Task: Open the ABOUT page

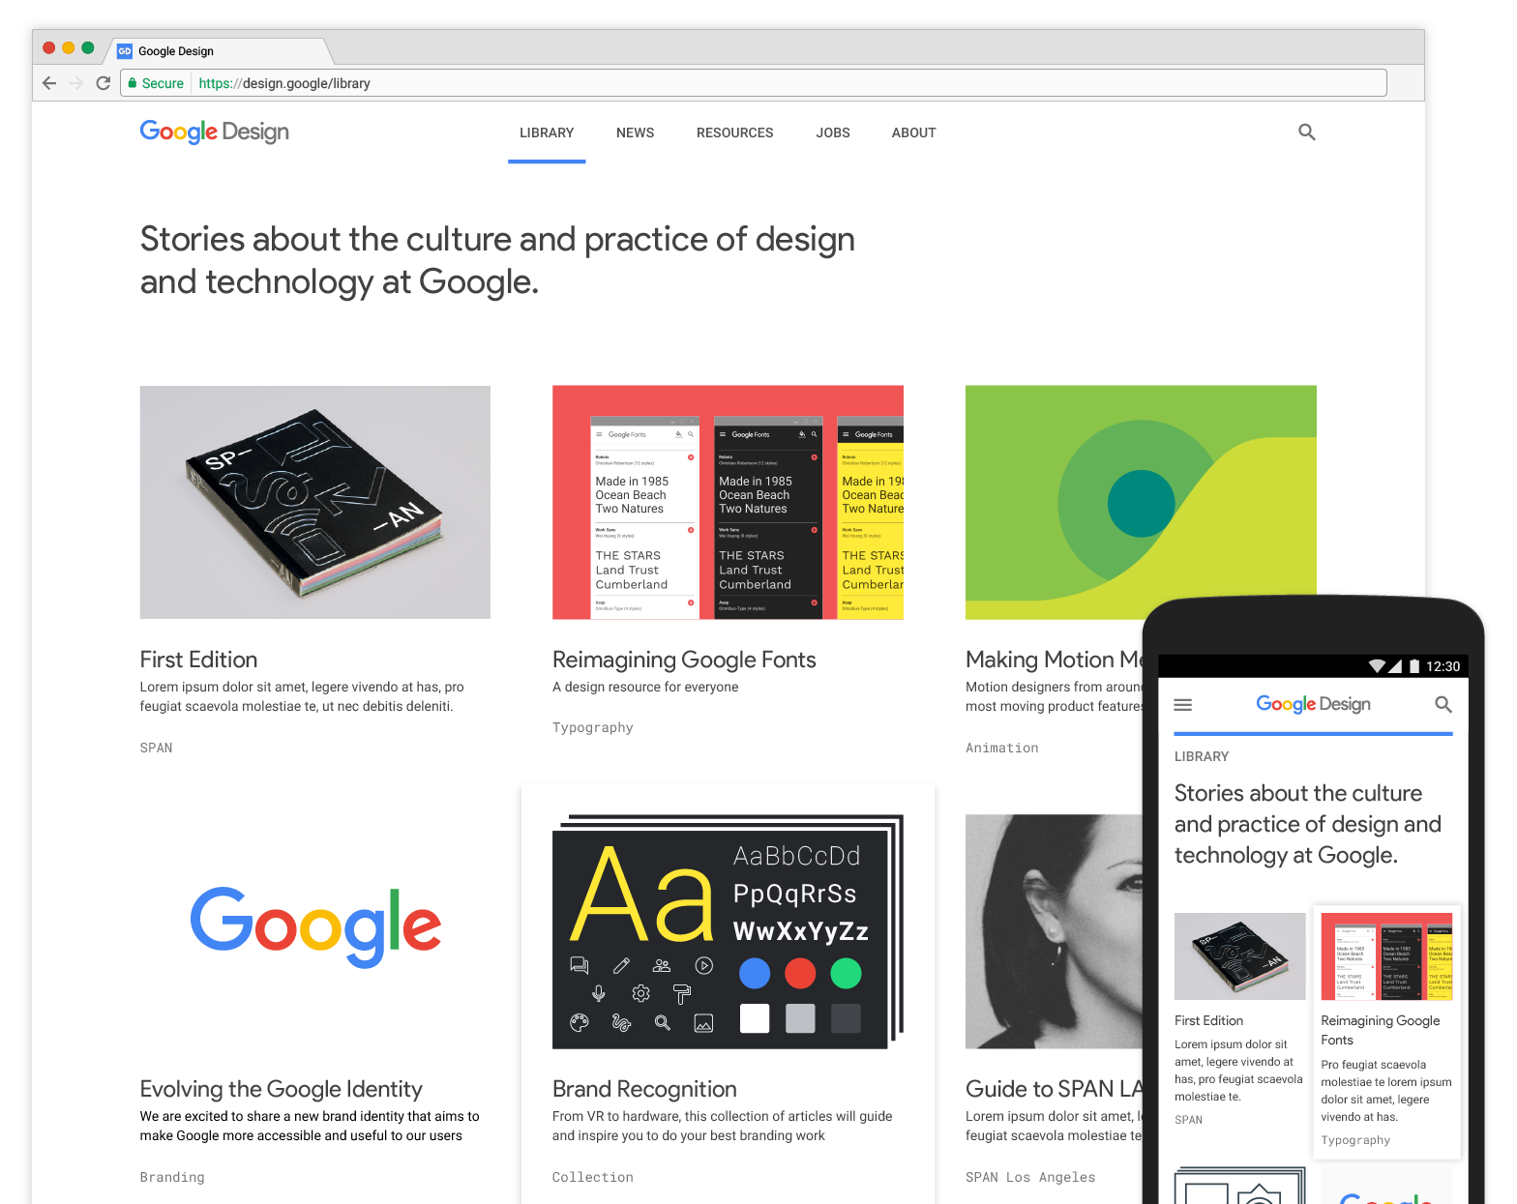Action: [x=913, y=132]
